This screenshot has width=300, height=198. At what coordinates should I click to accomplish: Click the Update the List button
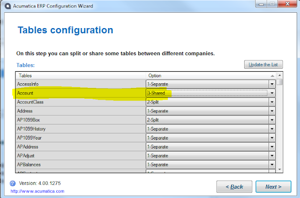263,65
